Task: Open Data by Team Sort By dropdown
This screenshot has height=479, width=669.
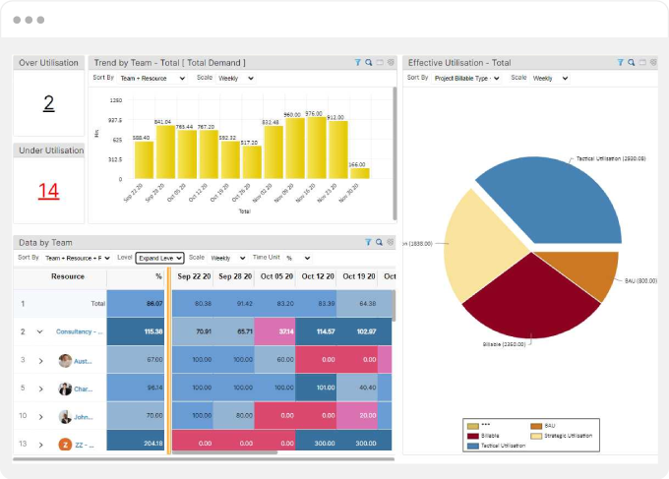Action: (x=77, y=258)
